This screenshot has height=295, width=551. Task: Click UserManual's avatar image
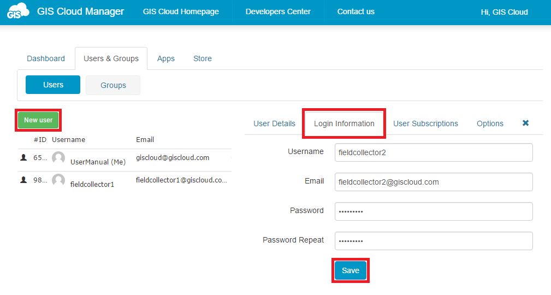click(58, 157)
